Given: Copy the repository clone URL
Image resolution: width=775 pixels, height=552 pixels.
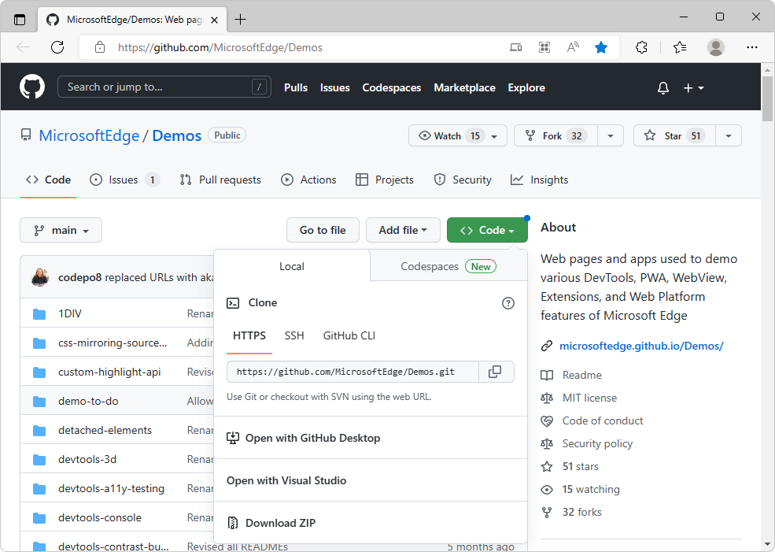Looking at the screenshot, I should 496,372.
